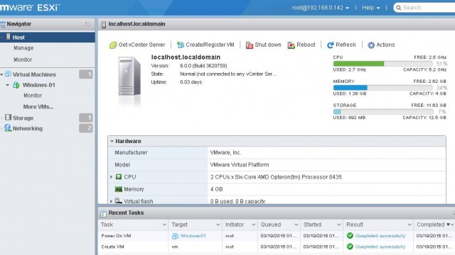Click the Windows-01 VM icon in Navigator
455x255 pixels.
point(16,85)
